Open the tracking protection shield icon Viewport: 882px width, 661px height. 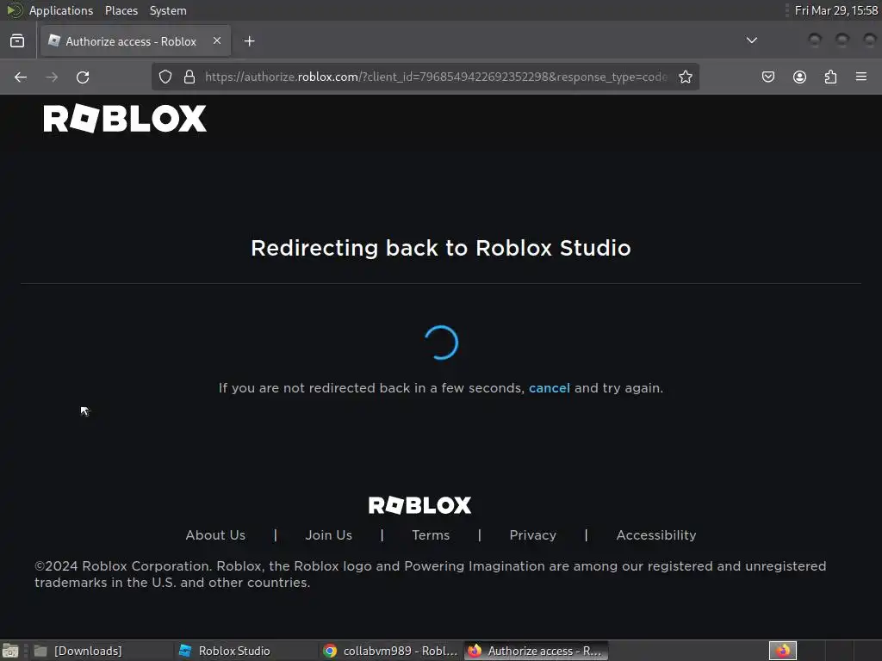[165, 77]
